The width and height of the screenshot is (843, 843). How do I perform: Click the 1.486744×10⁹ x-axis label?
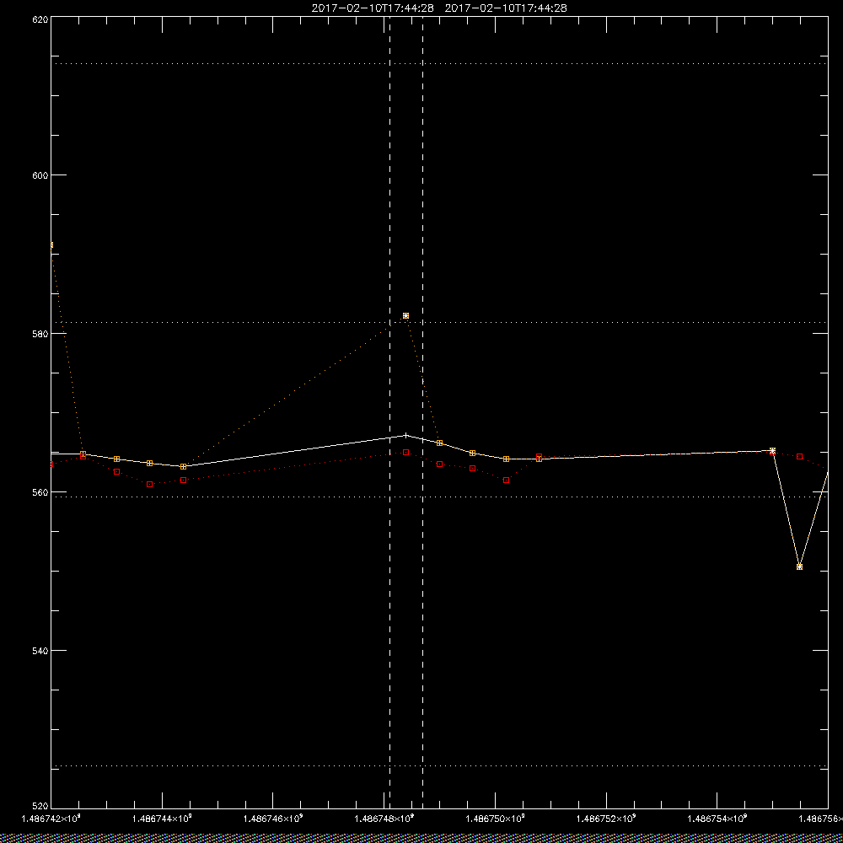pos(163,819)
